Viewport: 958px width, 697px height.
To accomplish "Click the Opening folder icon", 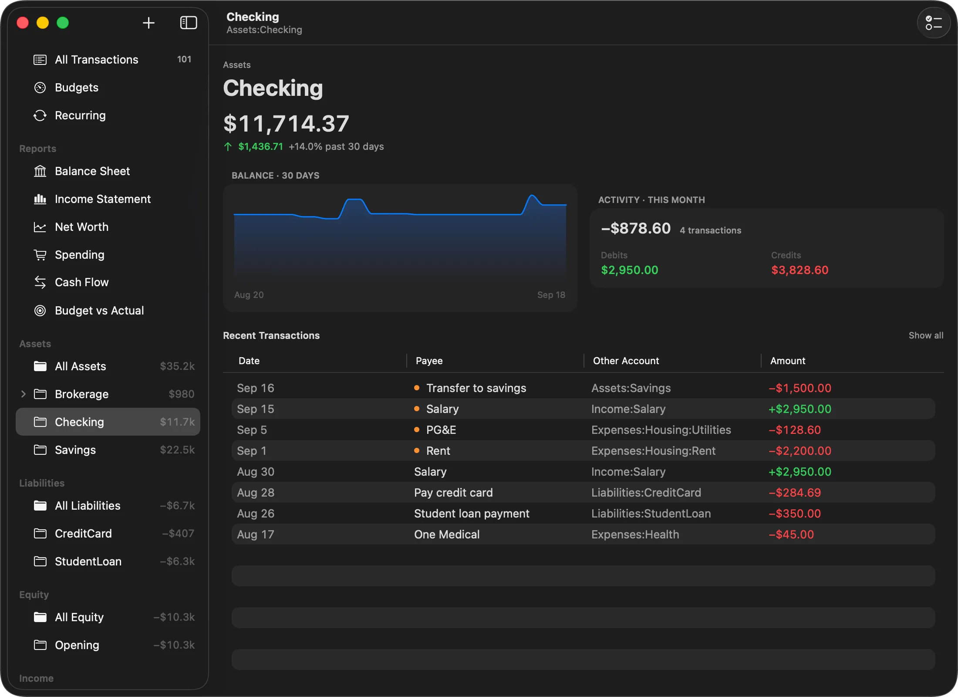I will [40, 645].
